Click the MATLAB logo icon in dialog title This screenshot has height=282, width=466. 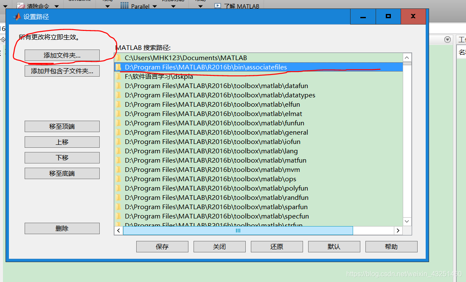point(17,17)
